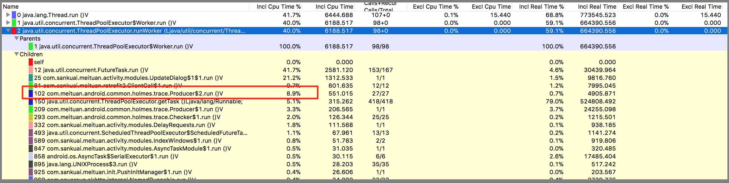This screenshot has width=729, height=183.
Task: Click the Children label
Action: click(31, 54)
